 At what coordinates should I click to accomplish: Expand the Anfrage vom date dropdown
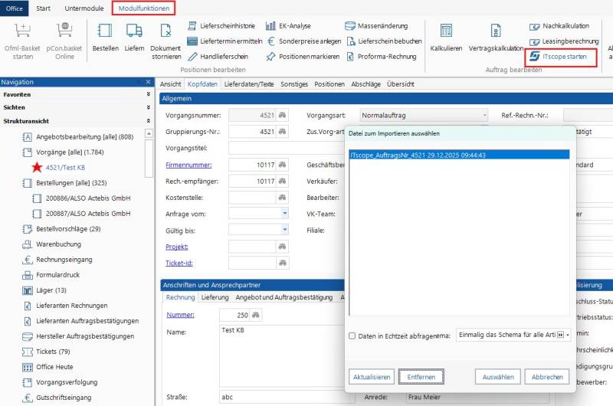pos(284,214)
